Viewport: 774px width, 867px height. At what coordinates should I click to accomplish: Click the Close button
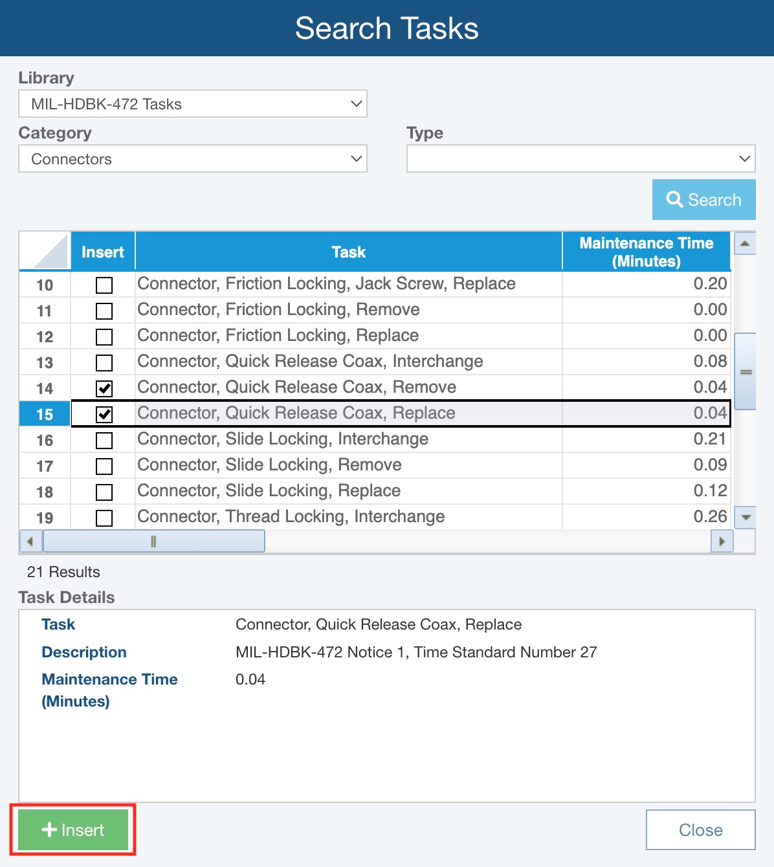pos(700,829)
